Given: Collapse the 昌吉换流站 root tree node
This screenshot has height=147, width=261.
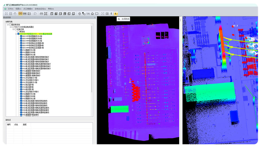Looking at the screenshot, I should click(x=8, y=25).
